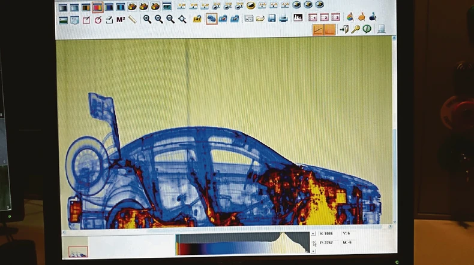Viewport: 474px width, 265px height.
Task: Toggle the highlighted red-yellow color palette mode
Action: 97,7
